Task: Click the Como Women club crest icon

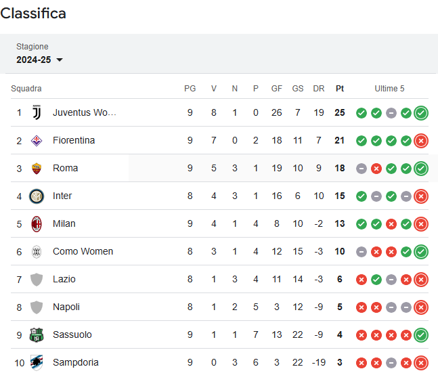Action: point(37,252)
